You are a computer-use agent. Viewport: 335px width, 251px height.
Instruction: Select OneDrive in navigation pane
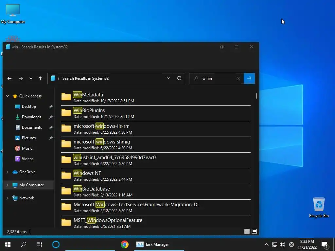pyautogui.click(x=27, y=172)
